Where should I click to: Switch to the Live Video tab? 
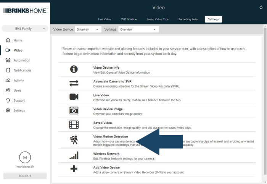point(105,19)
